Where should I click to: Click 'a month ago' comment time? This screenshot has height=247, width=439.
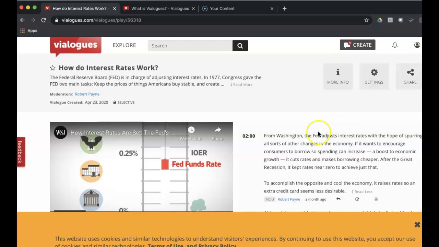click(x=316, y=199)
